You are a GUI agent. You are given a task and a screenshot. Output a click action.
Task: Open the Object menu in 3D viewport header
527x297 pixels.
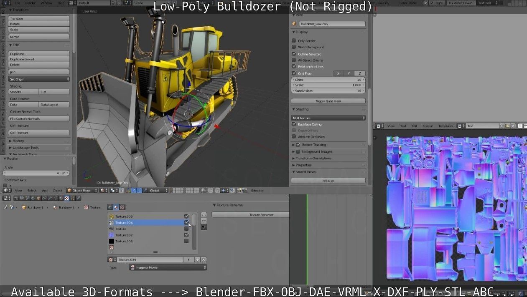[x=58, y=190]
